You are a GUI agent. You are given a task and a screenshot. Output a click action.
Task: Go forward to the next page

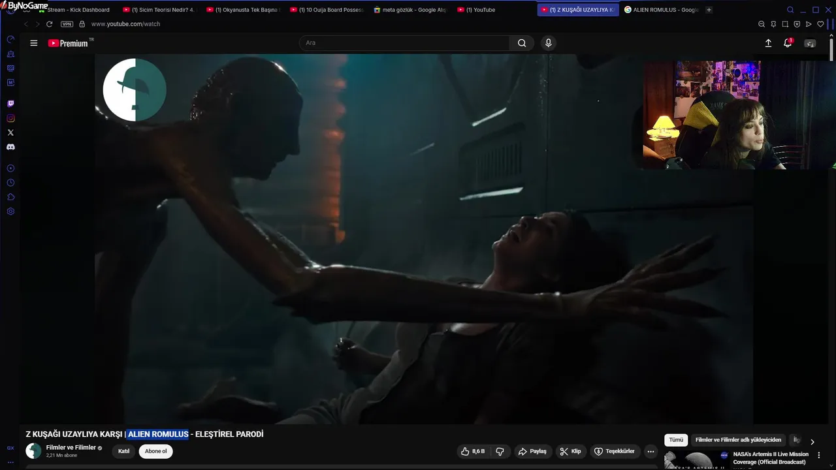[37, 24]
